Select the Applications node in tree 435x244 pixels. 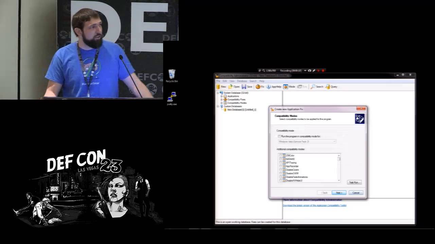pos(233,96)
